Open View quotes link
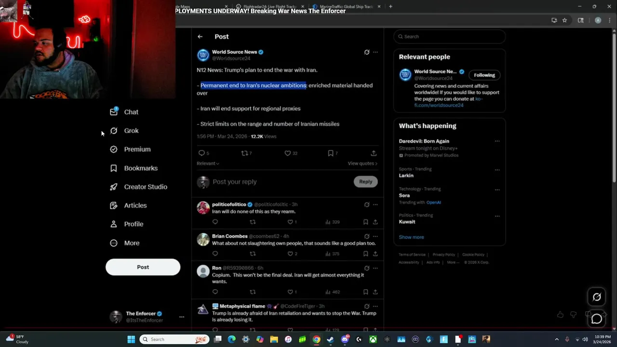Screen dimensions: 617x347 pyautogui.click(x=362, y=163)
